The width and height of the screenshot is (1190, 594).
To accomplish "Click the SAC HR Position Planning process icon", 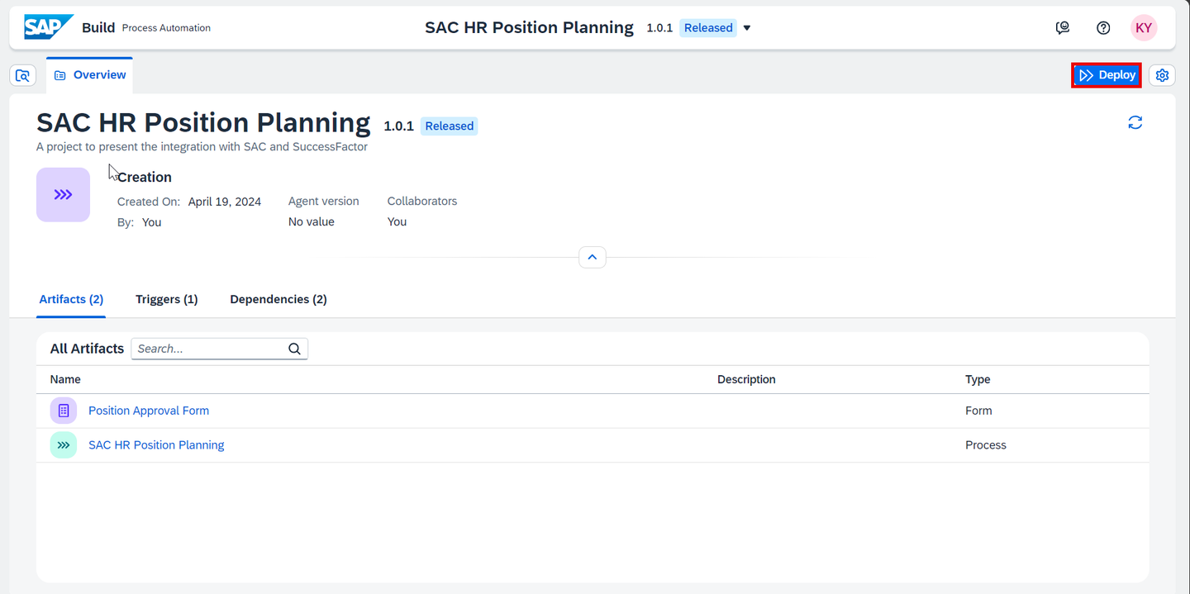I will (x=64, y=445).
